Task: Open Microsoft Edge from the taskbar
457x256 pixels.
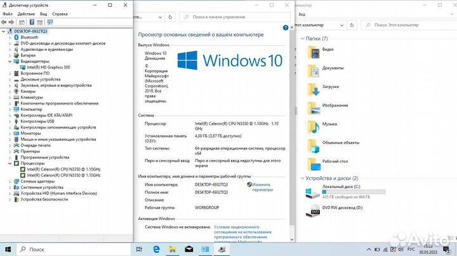Action: coord(157,249)
